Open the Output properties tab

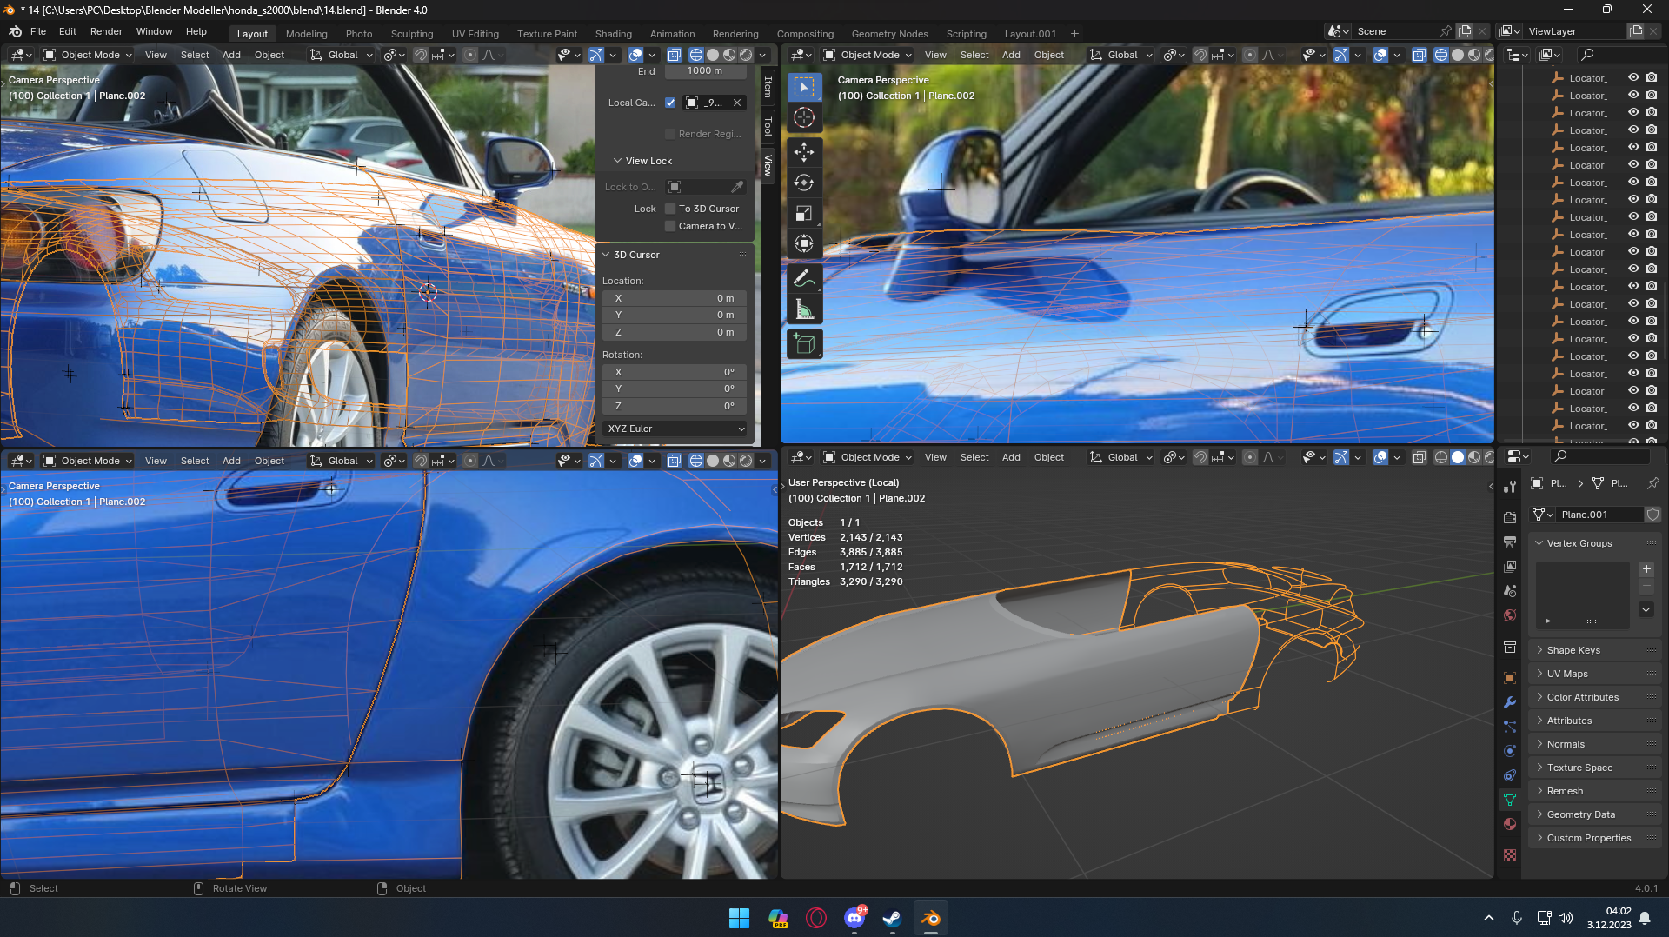[1510, 542]
